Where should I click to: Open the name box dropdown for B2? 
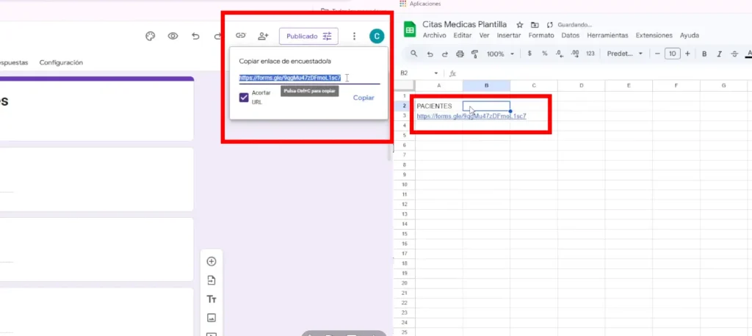coord(436,73)
